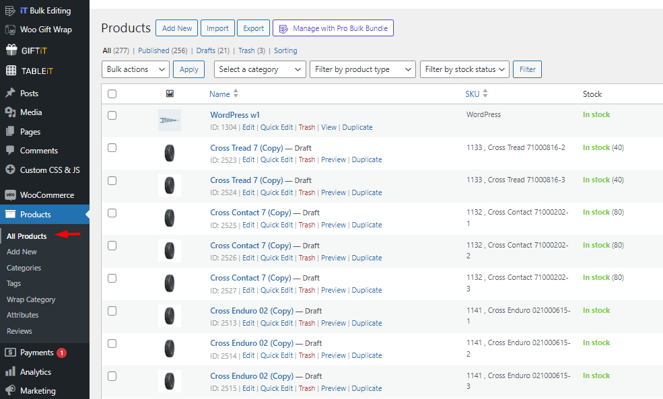Viewport: 663px width, 399px height.
Task: Click the WordPress w1 product thumbnail
Action: [169, 120]
